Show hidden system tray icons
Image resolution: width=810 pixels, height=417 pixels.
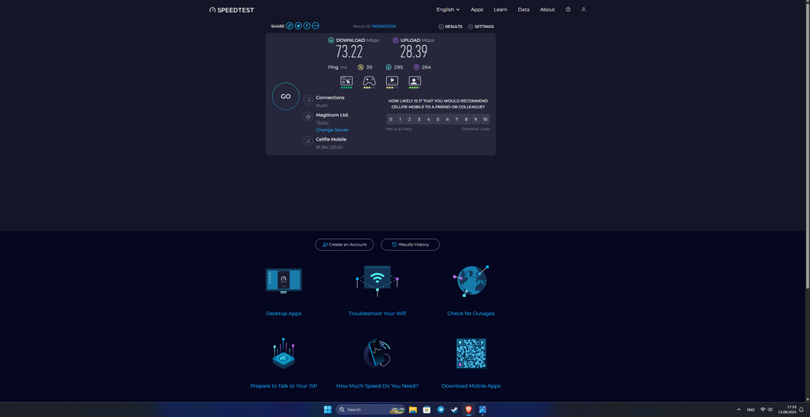pyautogui.click(x=738, y=409)
